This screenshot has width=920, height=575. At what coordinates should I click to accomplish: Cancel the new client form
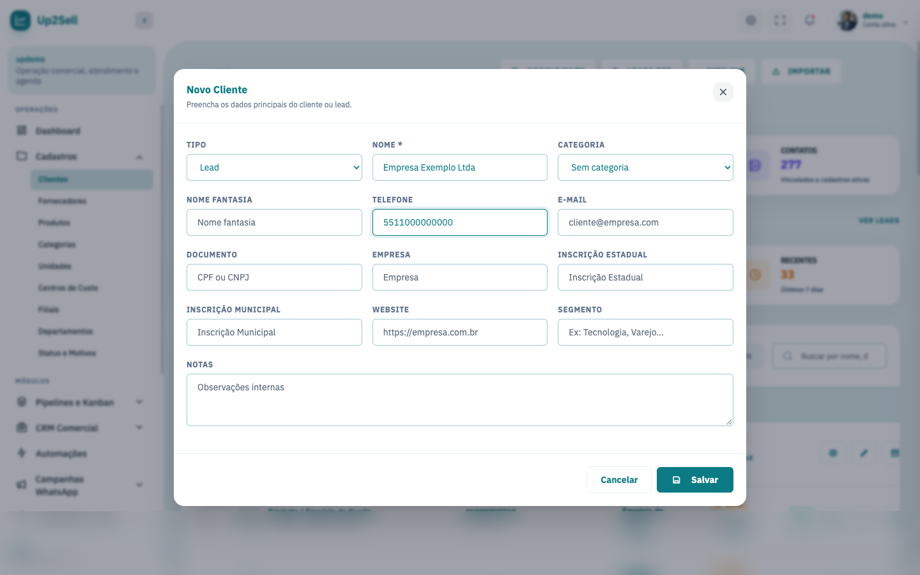619,480
